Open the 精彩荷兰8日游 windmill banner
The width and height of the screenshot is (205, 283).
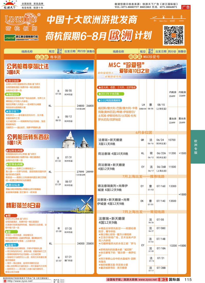[49, 204]
